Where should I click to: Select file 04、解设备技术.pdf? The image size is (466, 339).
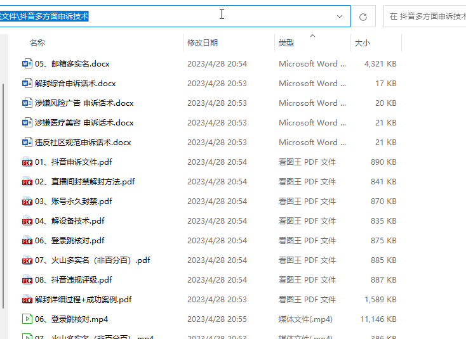(70, 221)
